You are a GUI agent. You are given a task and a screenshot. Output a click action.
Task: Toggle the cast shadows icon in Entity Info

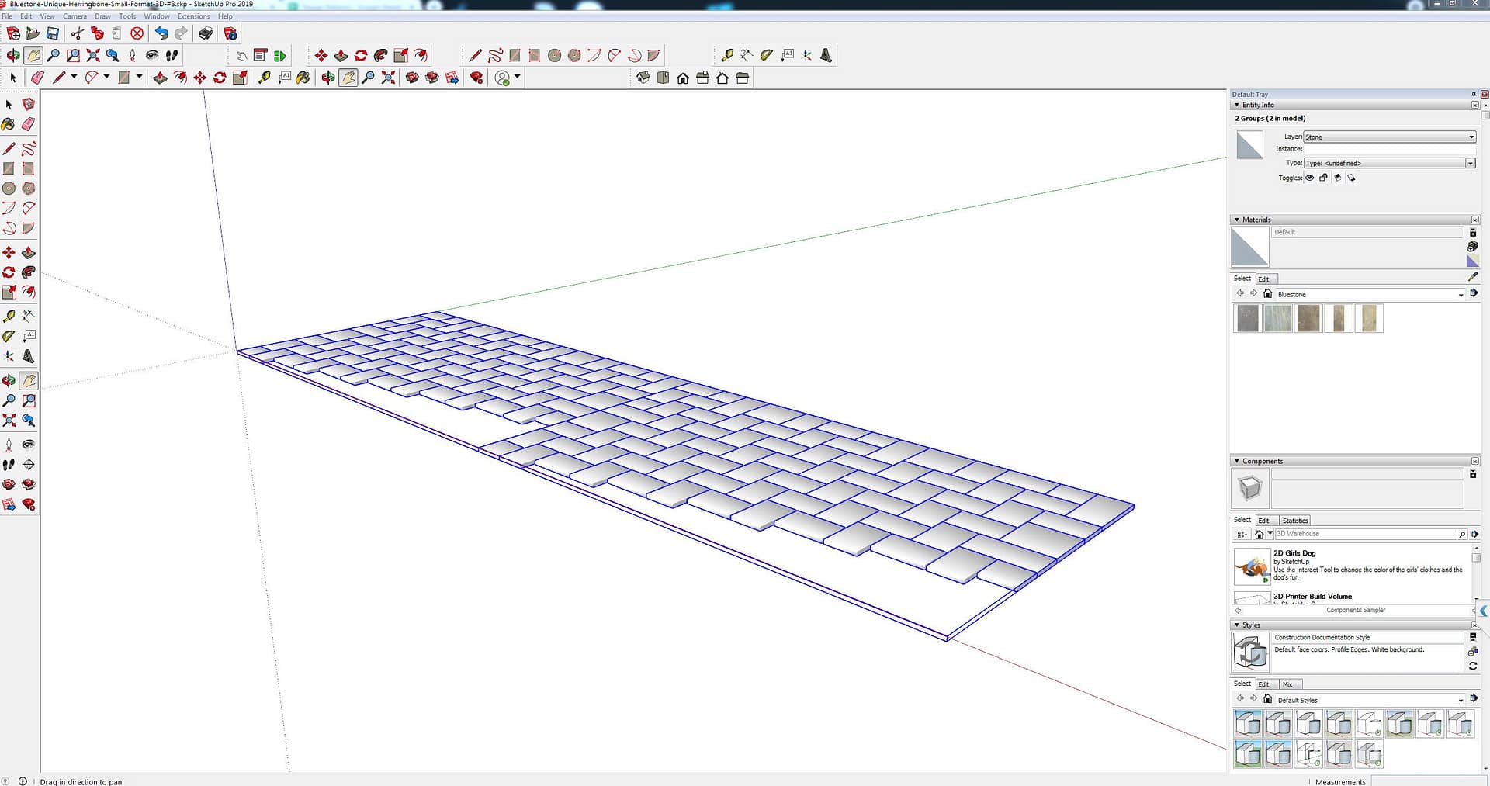click(1351, 178)
